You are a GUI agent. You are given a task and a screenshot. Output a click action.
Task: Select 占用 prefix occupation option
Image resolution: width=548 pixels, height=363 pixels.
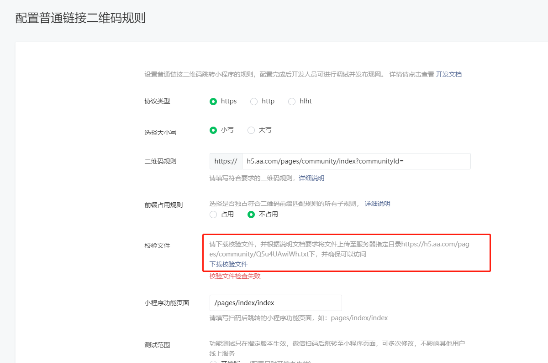coord(213,215)
